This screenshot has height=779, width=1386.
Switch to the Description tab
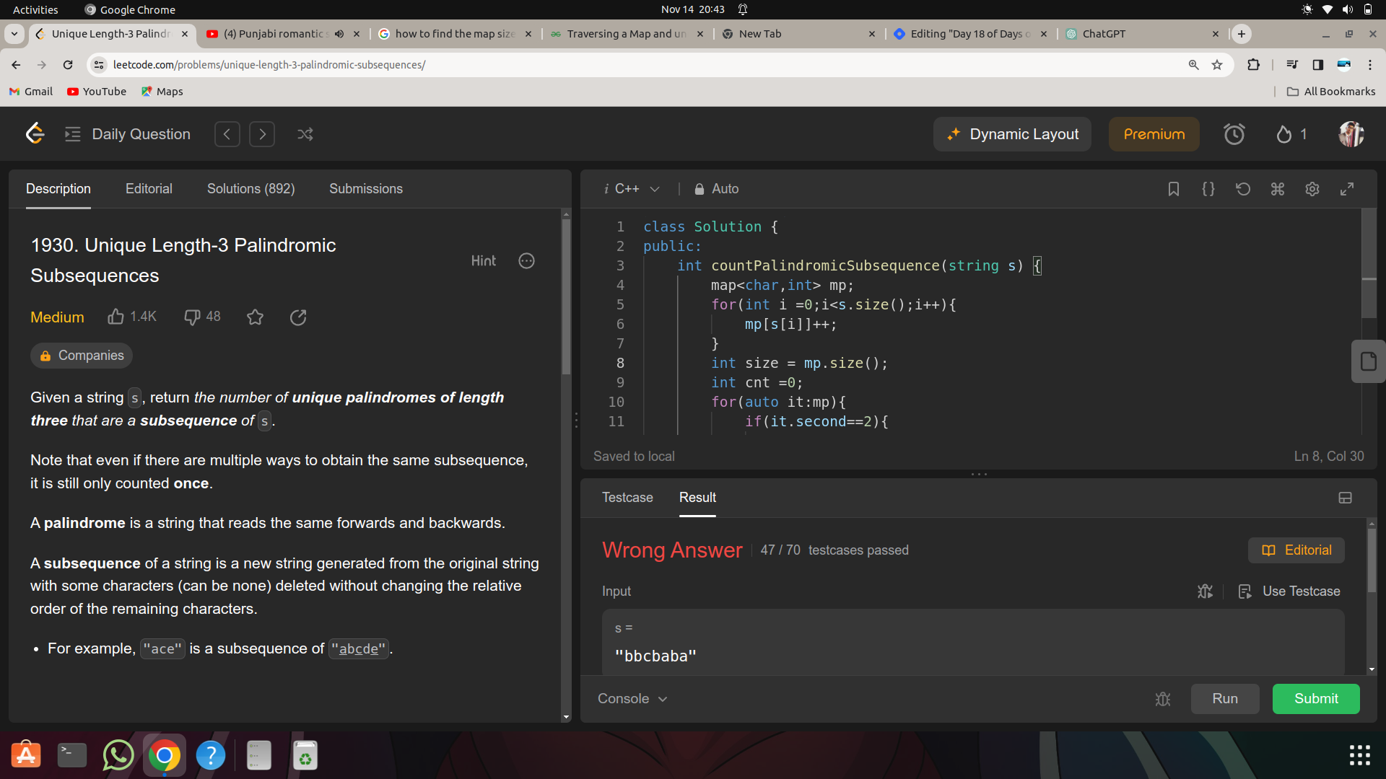coord(58,189)
